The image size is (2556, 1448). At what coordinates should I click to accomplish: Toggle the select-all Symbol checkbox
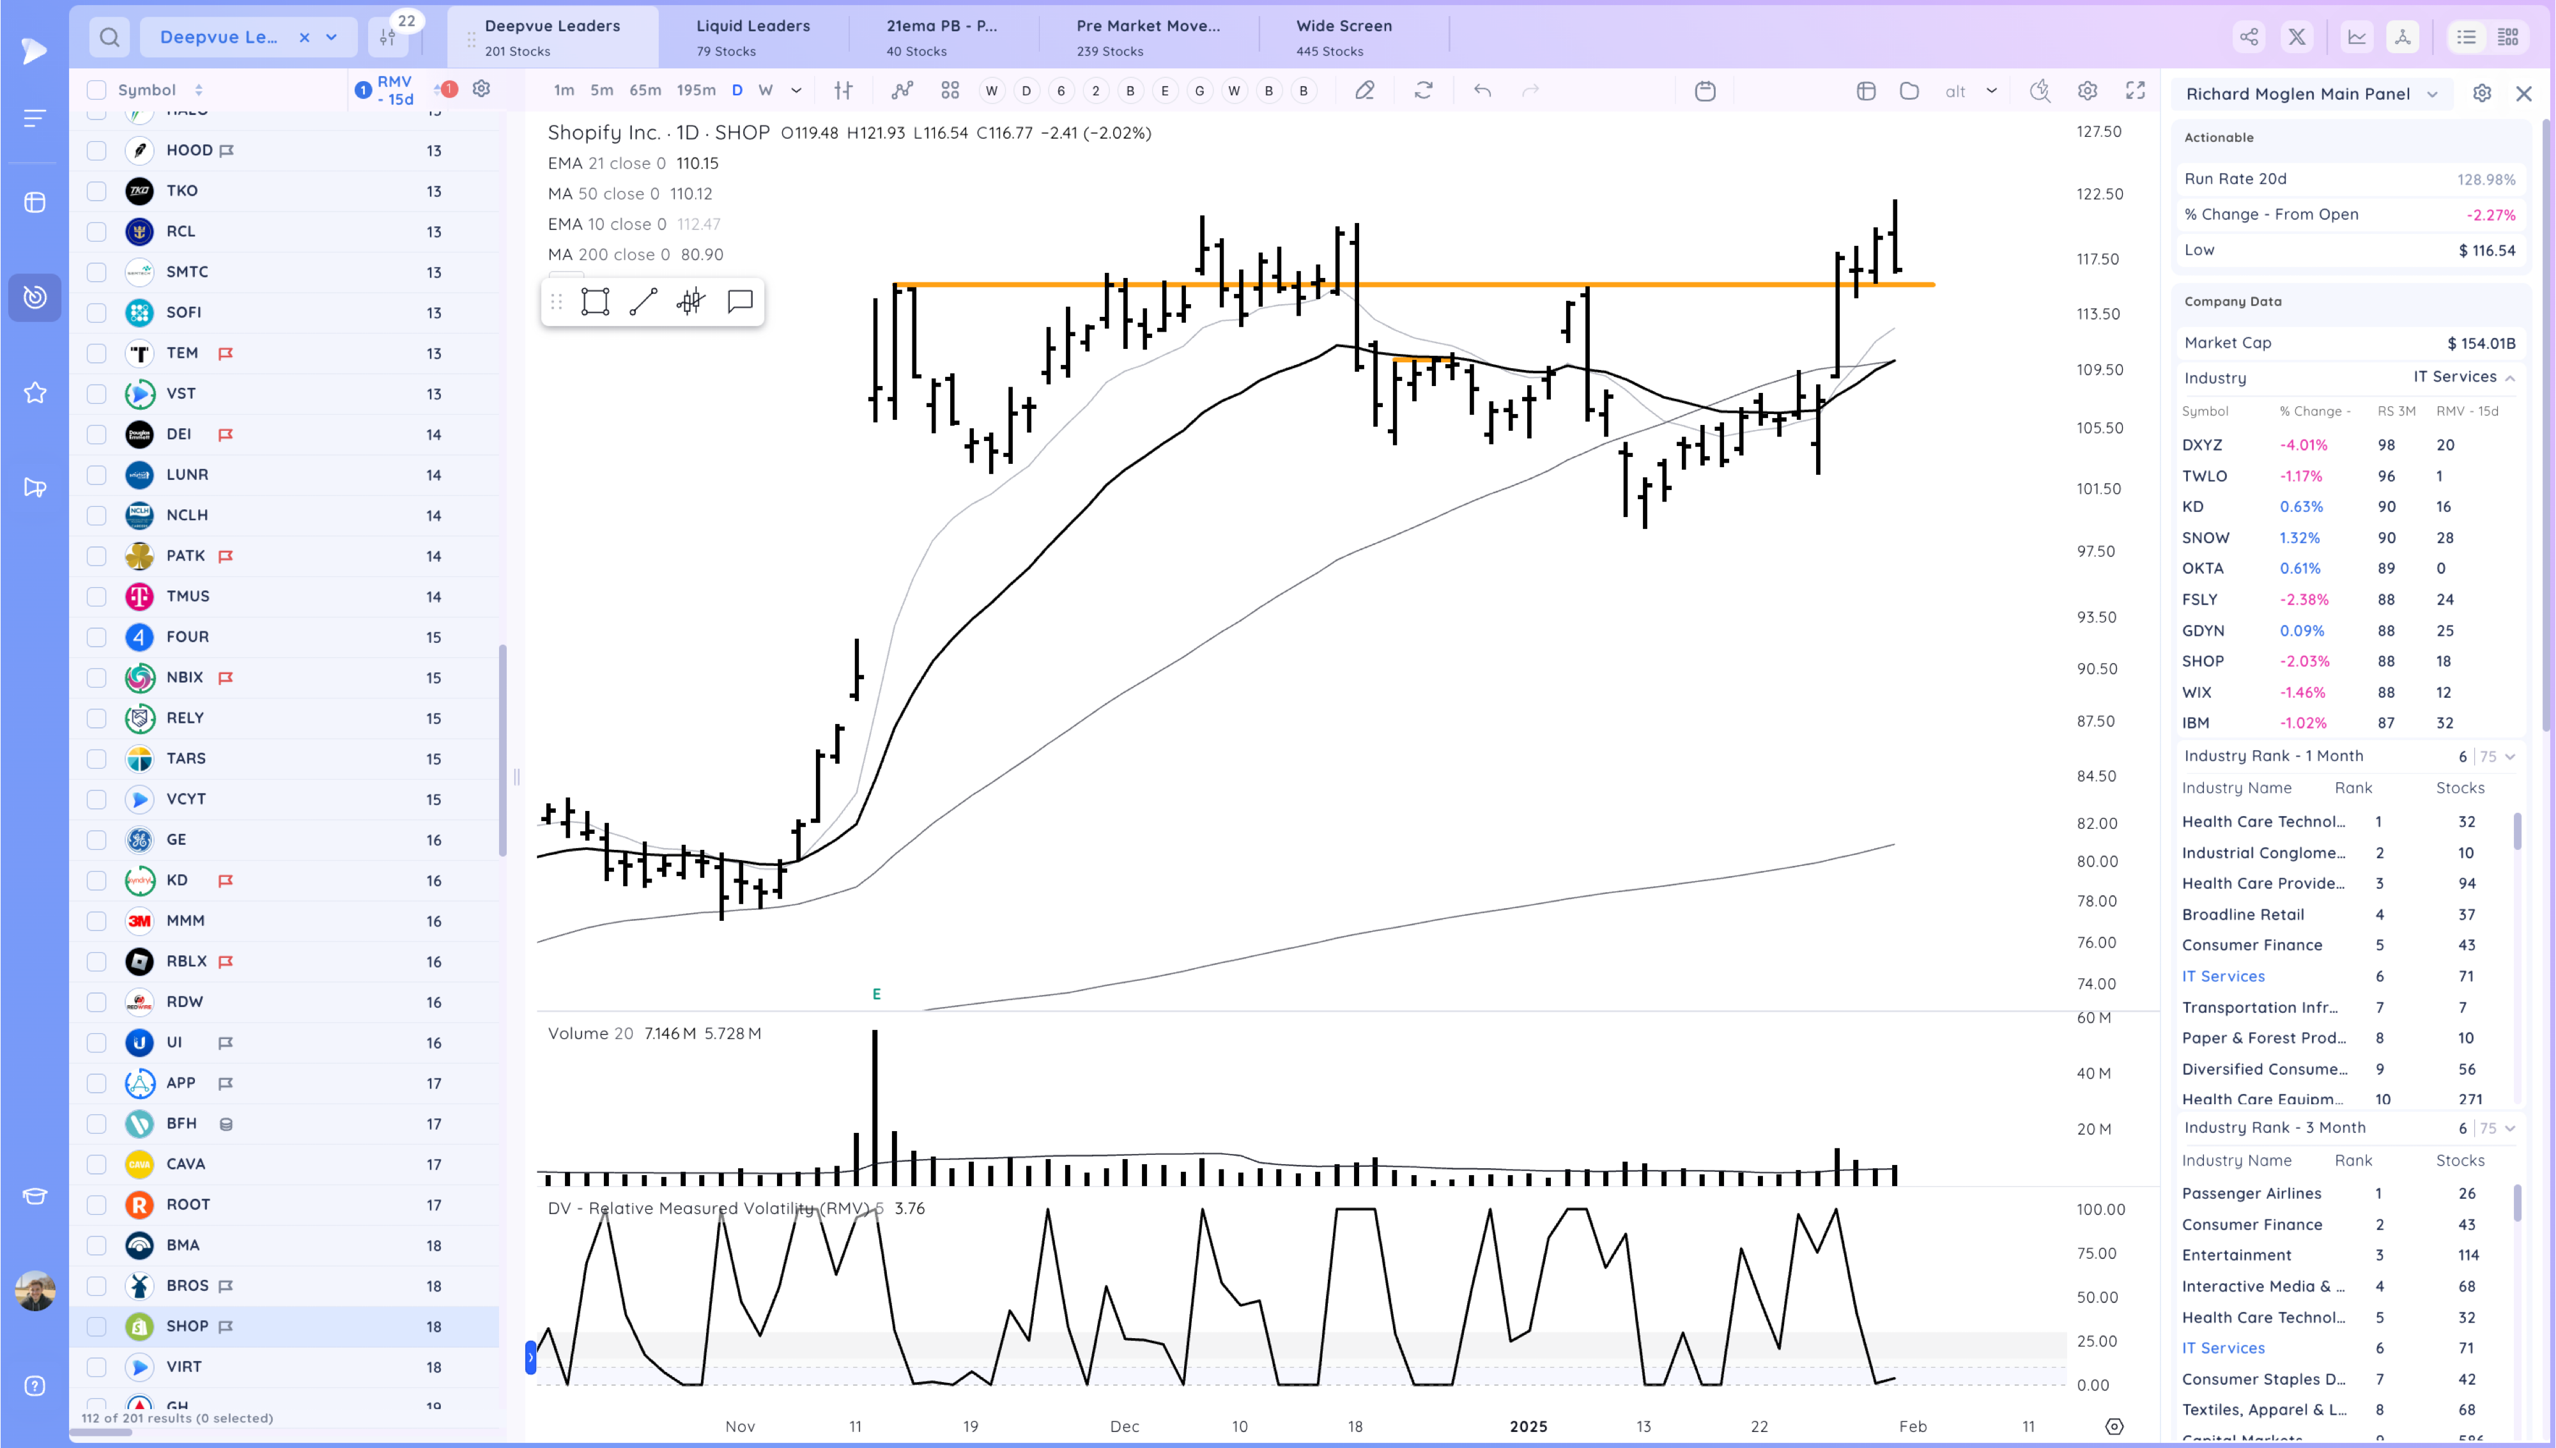(96, 89)
